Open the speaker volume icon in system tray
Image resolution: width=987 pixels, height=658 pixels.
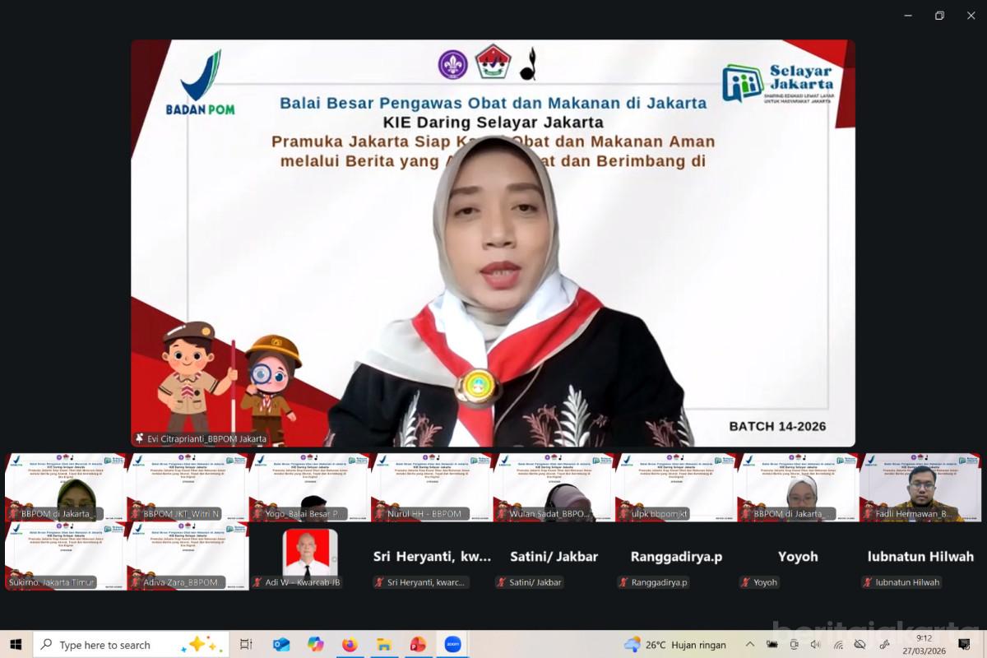[815, 644]
